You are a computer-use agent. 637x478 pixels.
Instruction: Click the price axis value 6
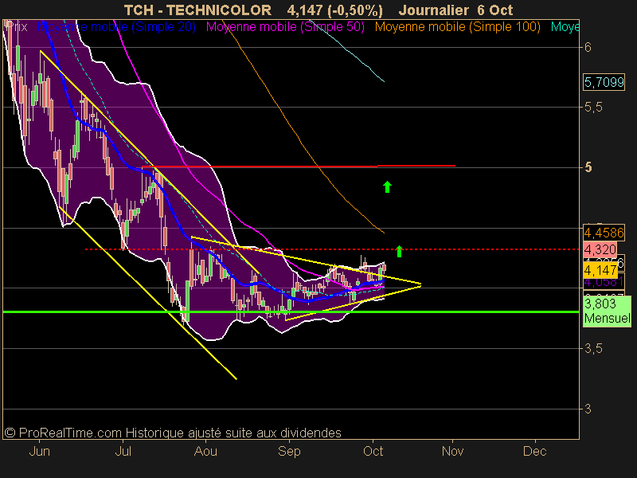(x=588, y=48)
